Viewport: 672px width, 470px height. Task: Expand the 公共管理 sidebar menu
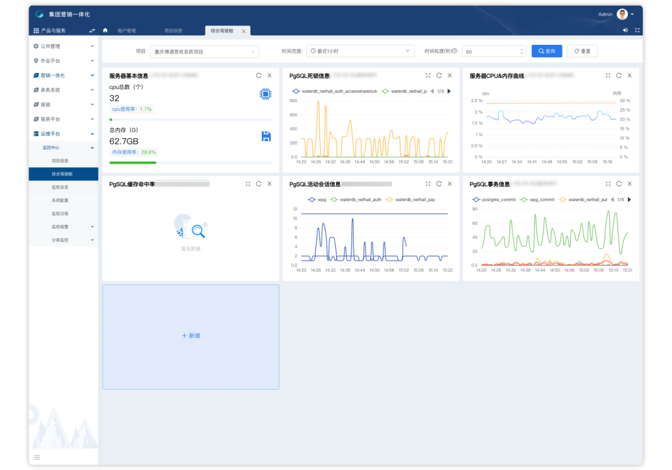pos(63,46)
